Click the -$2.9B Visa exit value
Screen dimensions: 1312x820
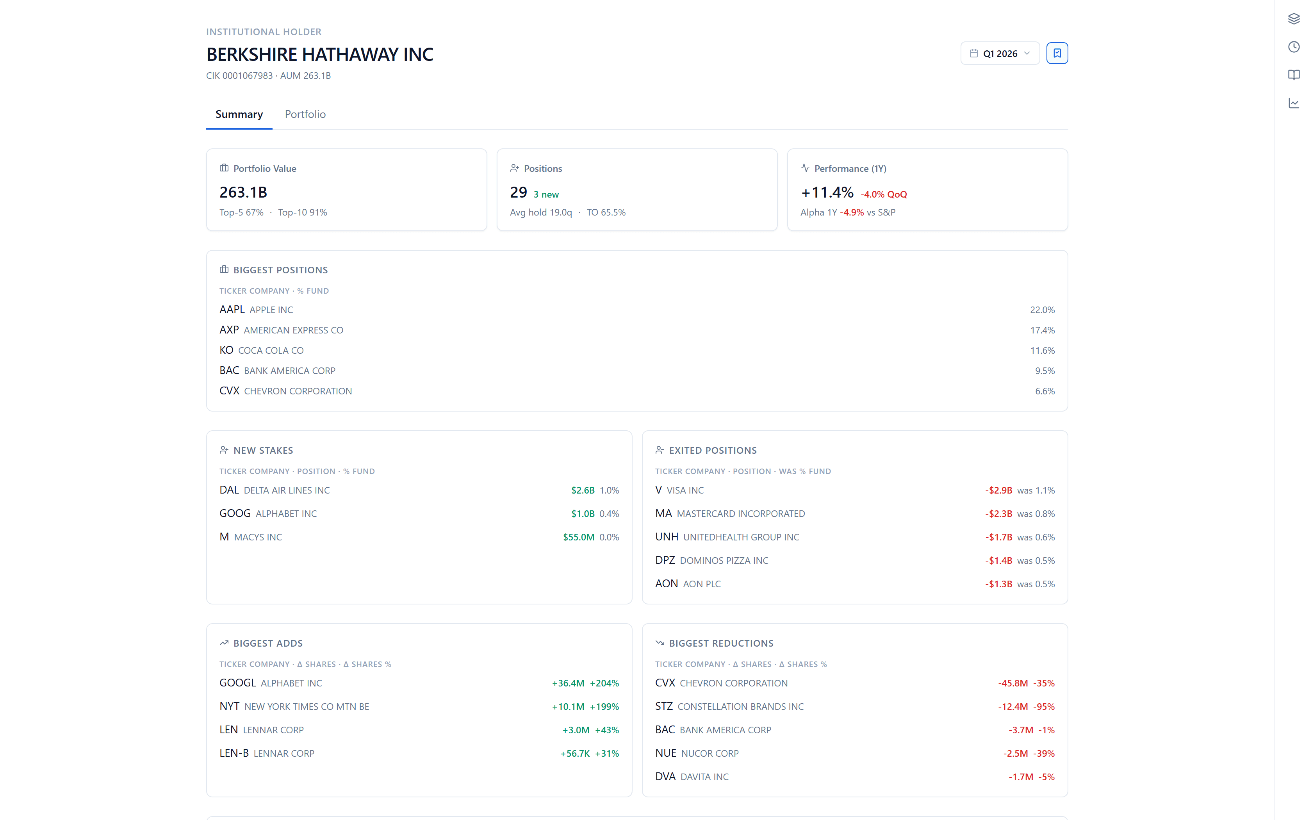tap(998, 490)
